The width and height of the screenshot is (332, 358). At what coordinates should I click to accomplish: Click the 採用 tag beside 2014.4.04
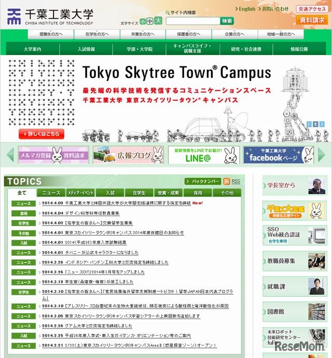[24, 213]
